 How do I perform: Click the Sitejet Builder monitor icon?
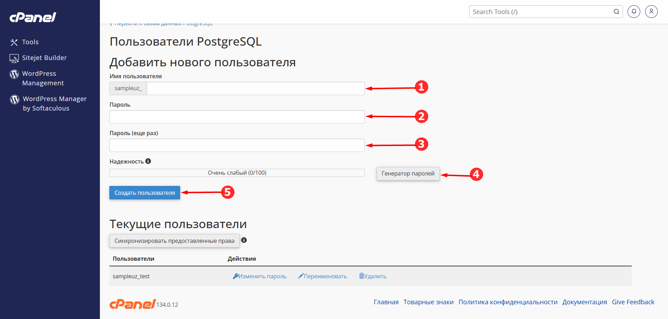pyautogui.click(x=14, y=58)
